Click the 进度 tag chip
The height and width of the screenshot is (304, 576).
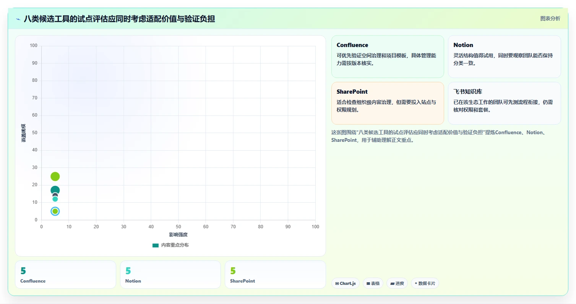(x=397, y=283)
